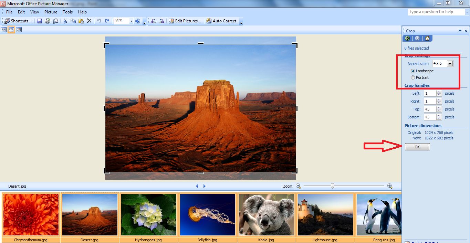Image resolution: width=470 pixels, height=243 pixels.
Task: Open the Picture menu
Action: tap(51, 12)
